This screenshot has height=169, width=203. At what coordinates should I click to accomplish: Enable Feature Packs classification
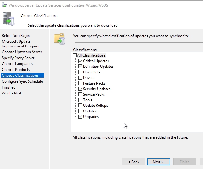click(x=81, y=83)
